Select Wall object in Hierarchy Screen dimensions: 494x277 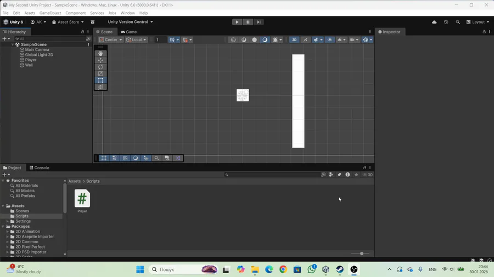pyautogui.click(x=29, y=65)
